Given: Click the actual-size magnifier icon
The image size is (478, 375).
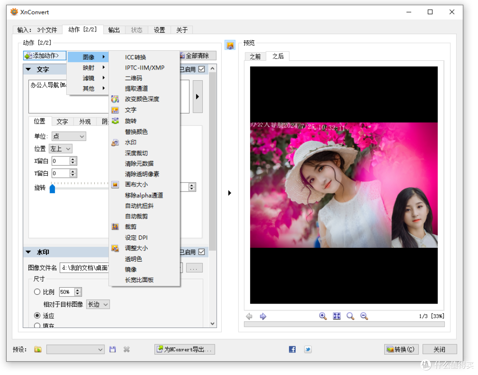Looking at the screenshot, I should click(x=350, y=316).
